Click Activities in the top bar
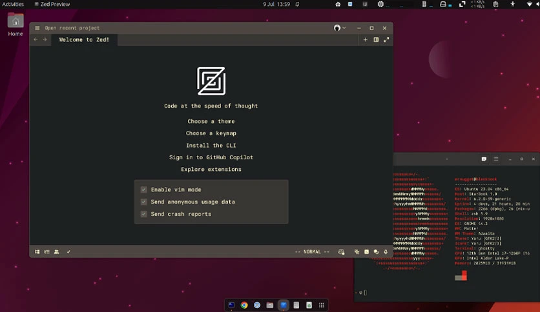 13,4
